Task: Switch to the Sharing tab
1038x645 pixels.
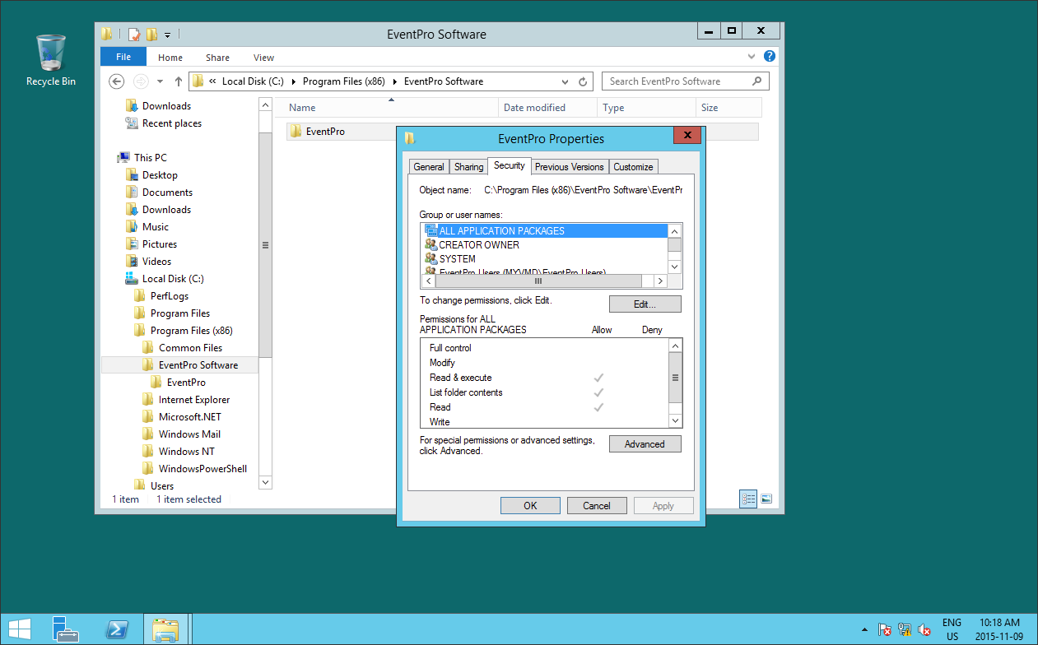Action: point(468,166)
